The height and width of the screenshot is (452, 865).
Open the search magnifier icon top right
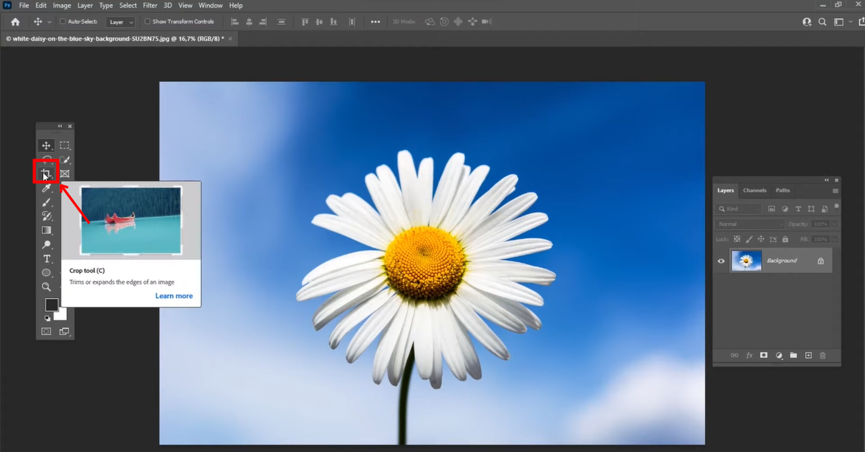822,22
